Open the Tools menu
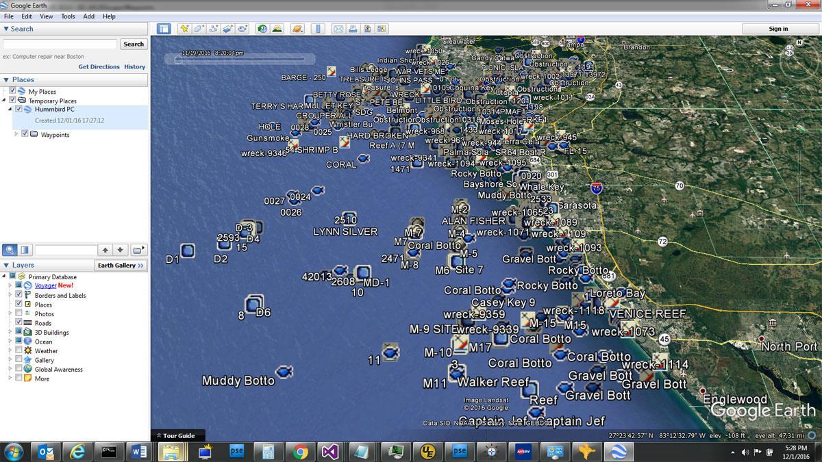Screen dimensions: 822x462 68,16
